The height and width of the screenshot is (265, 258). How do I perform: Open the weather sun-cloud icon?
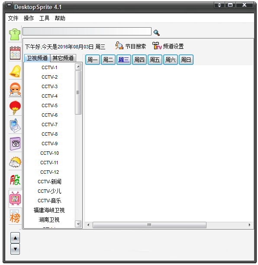[15, 162]
